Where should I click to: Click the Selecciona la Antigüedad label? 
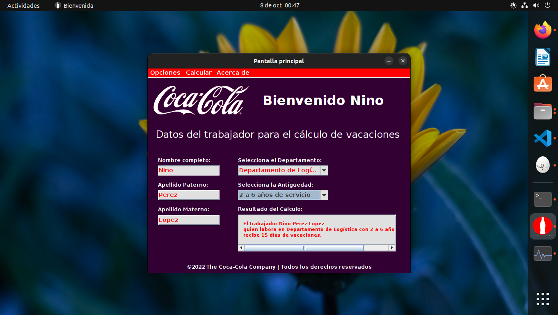[276, 185]
